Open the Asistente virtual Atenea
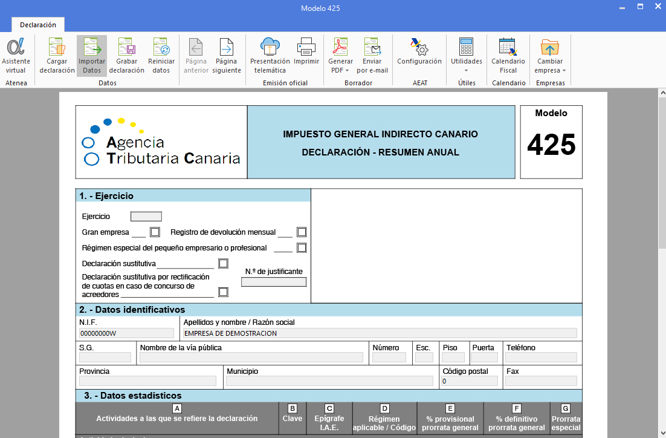This screenshot has width=666, height=438. [16, 55]
